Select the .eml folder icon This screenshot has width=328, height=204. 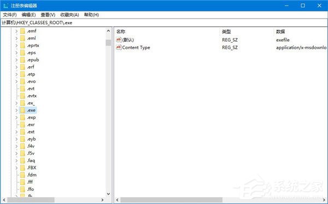pos(22,38)
